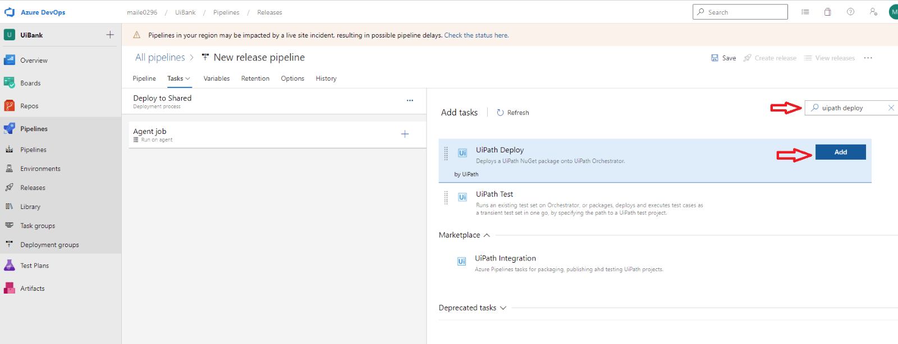The width and height of the screenshot is (898, 344).
Task: Navigate back to All pipelines
Action: 160,57
